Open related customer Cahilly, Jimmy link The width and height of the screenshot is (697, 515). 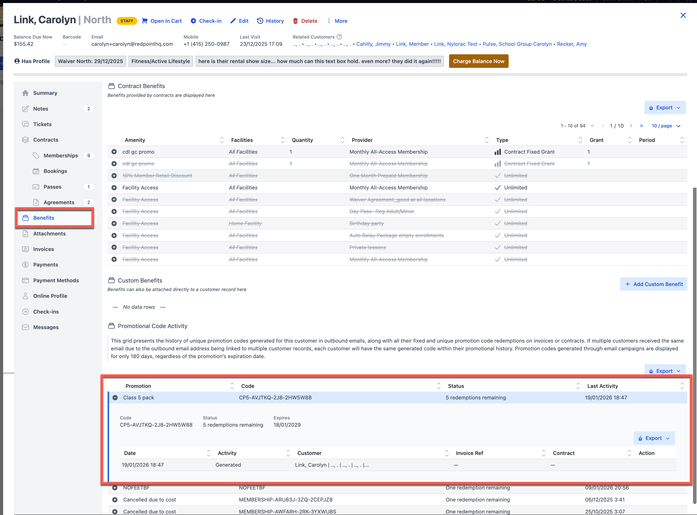(x=373, y=44)
